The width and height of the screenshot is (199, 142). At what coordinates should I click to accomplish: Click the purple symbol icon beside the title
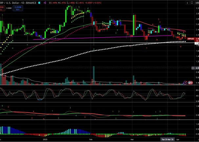point(45,3)
